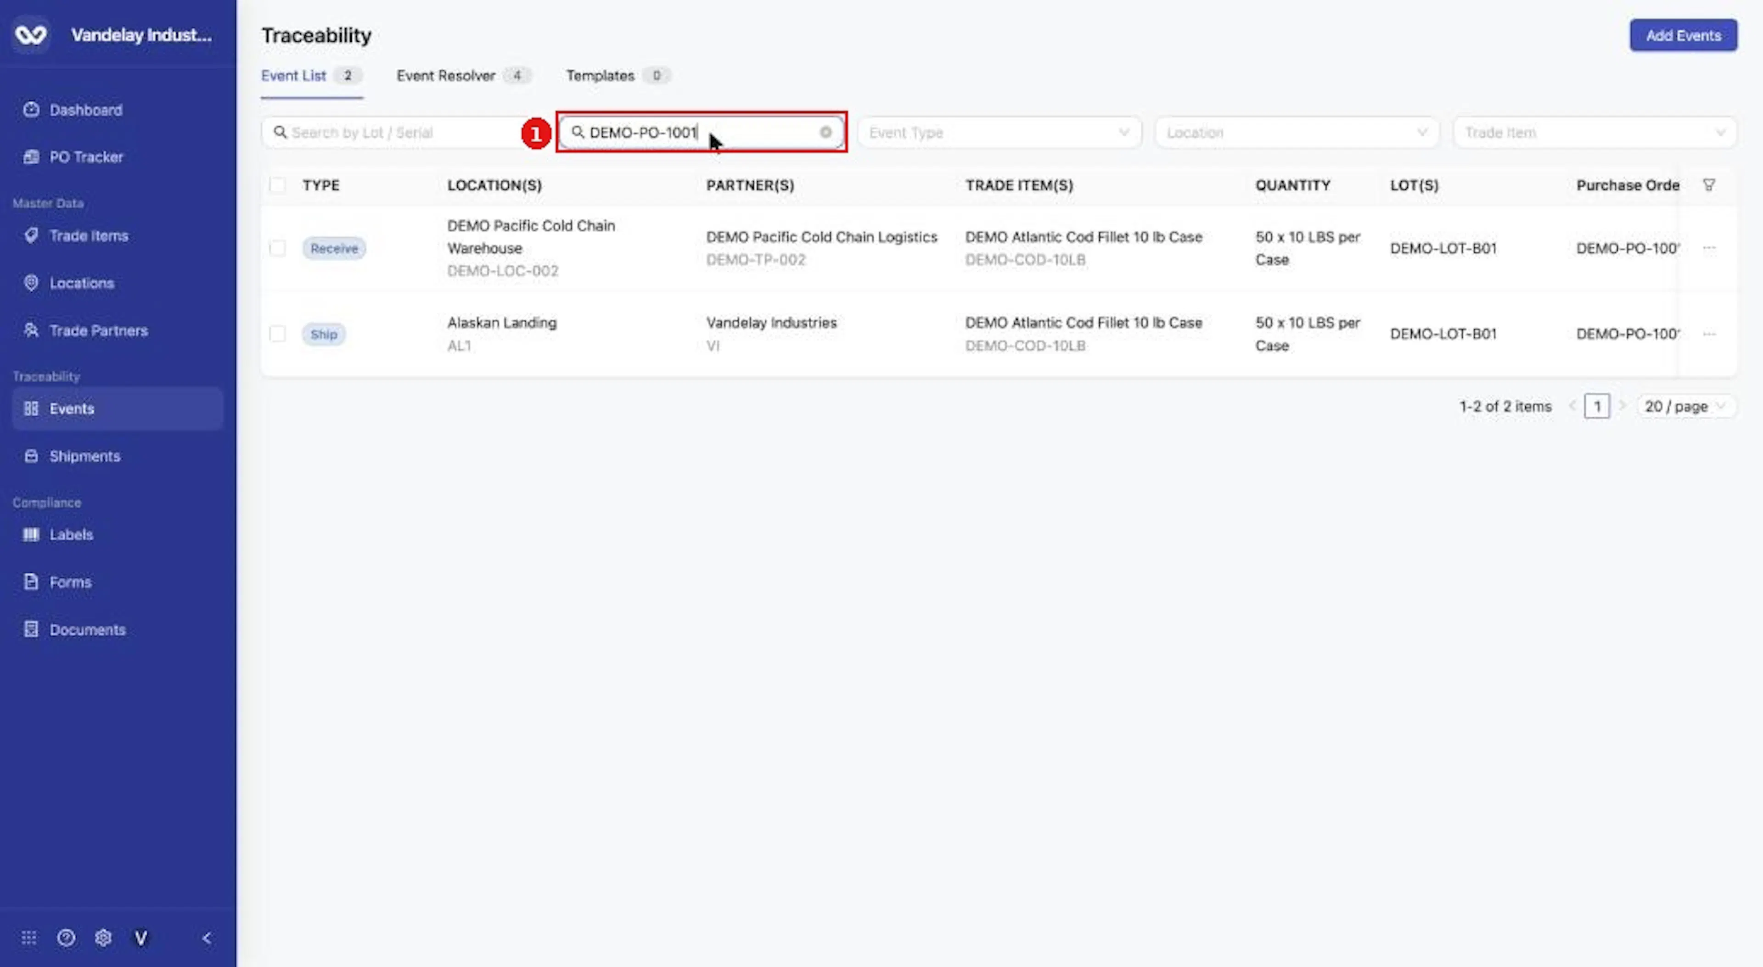
Task: Open the help question mark icon
Action: pos(66,938)
